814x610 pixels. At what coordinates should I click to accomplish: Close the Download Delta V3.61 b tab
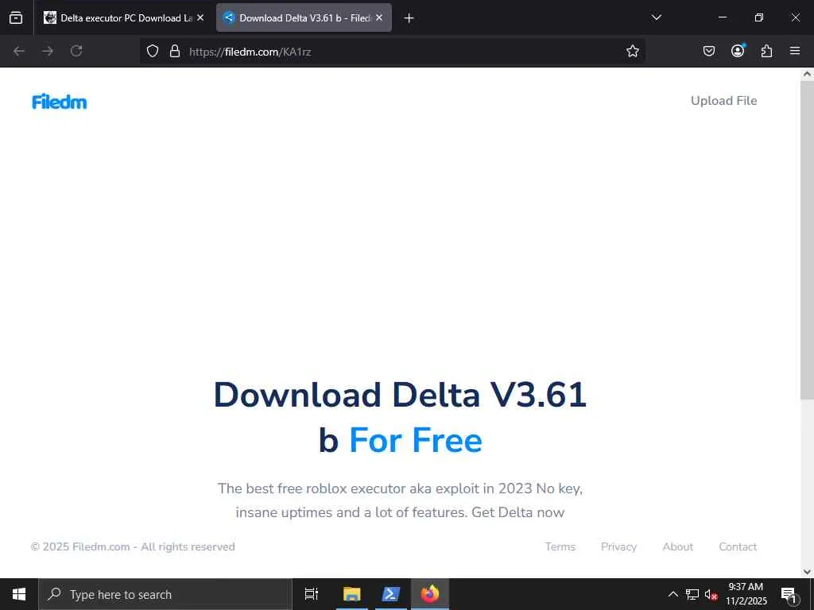379,17
